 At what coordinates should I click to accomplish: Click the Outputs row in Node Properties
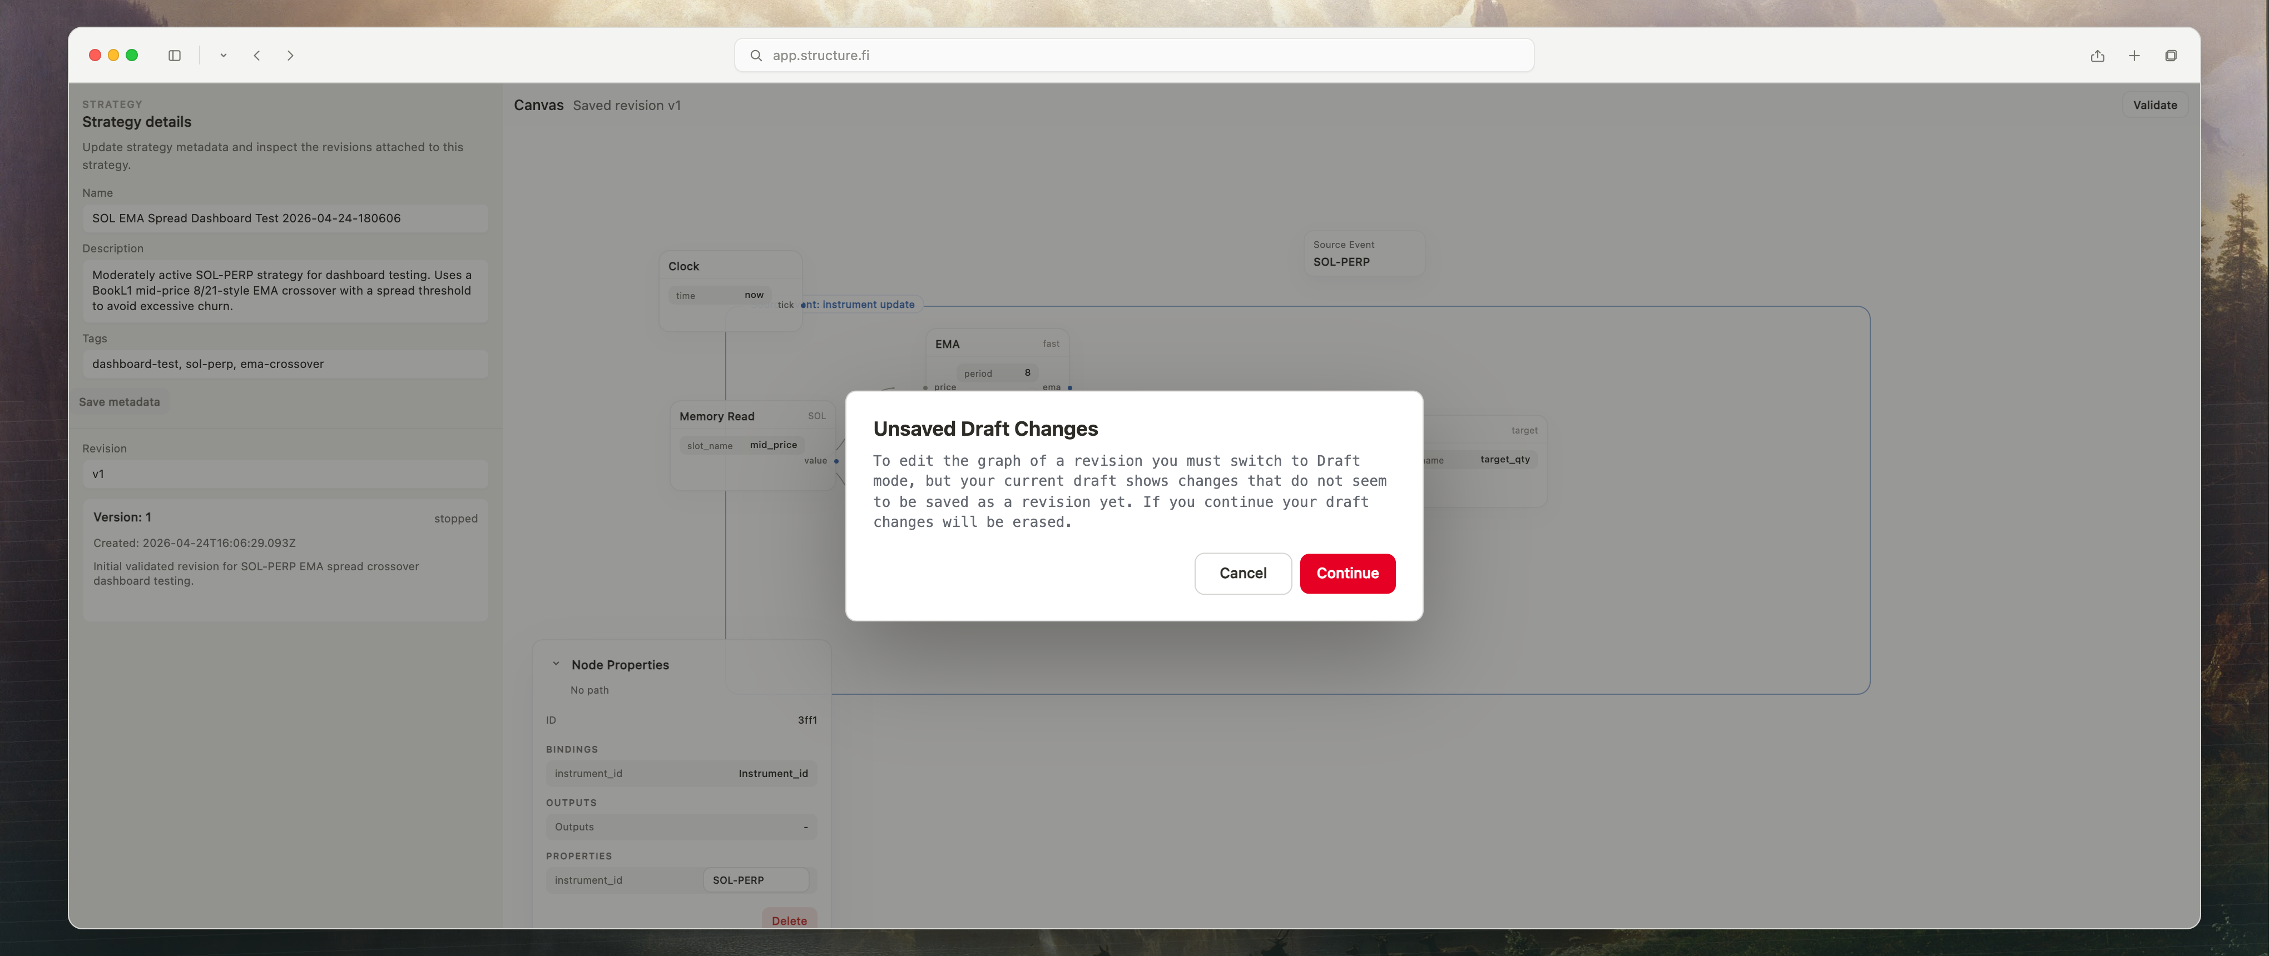click(x=681, y=826)
